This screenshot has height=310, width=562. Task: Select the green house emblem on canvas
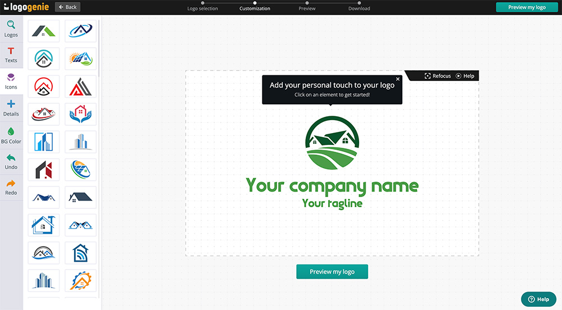point(332,143)
